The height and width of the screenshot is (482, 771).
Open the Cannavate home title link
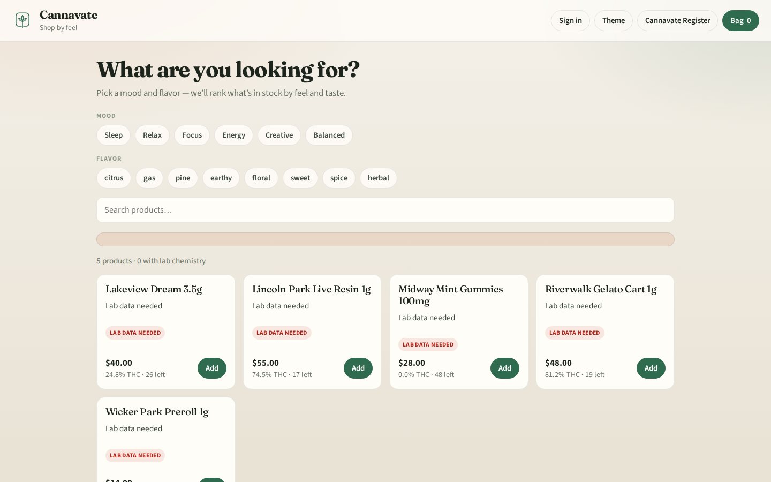[69, 15]
